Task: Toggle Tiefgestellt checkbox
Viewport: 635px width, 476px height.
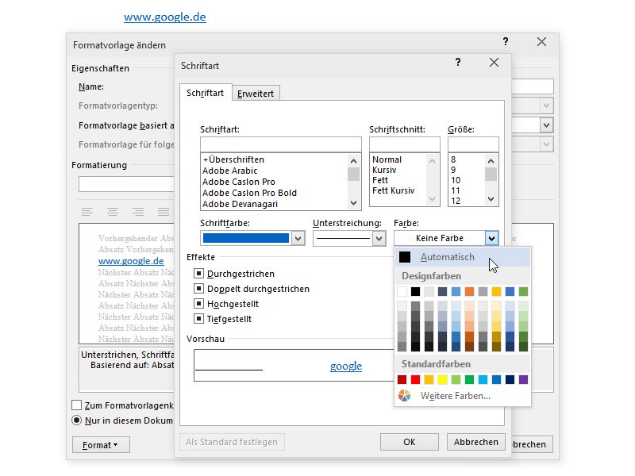Action: tap(198, 319)
